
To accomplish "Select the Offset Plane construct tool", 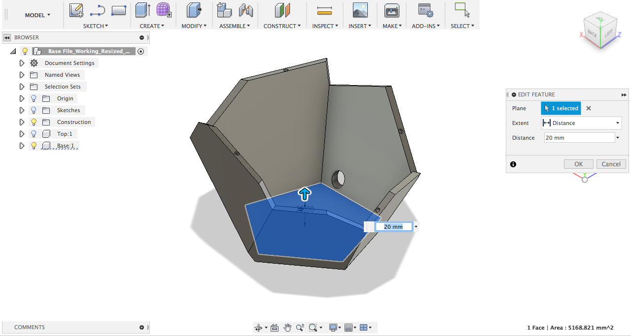I will click(x=282, y=10).
